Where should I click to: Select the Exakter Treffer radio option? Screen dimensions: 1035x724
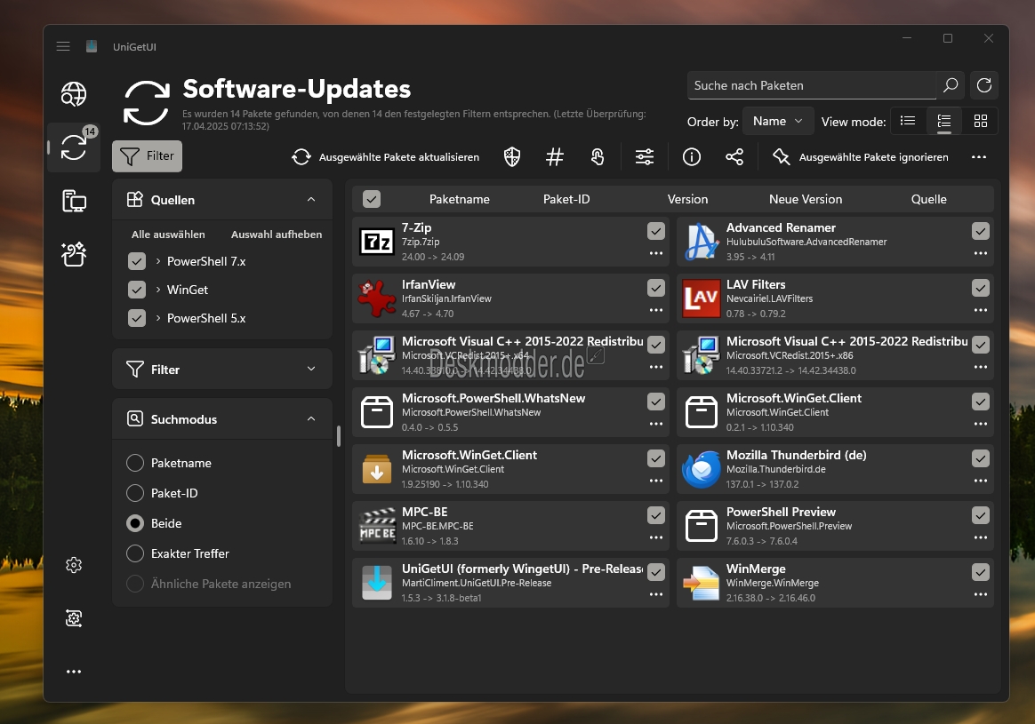point(134,553)
